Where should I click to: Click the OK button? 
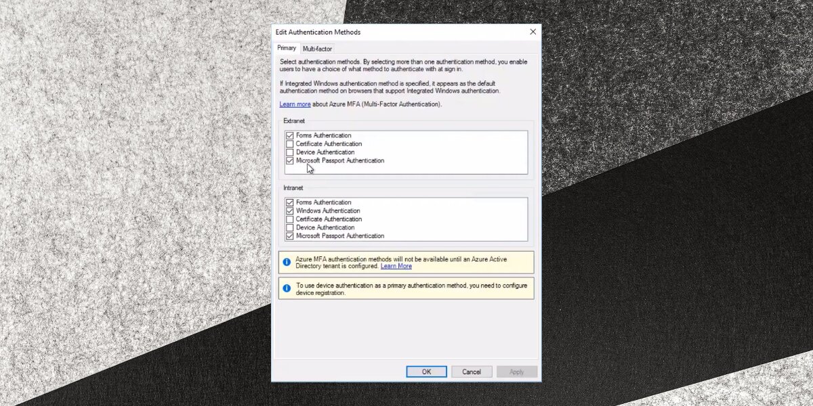[426, 371]
